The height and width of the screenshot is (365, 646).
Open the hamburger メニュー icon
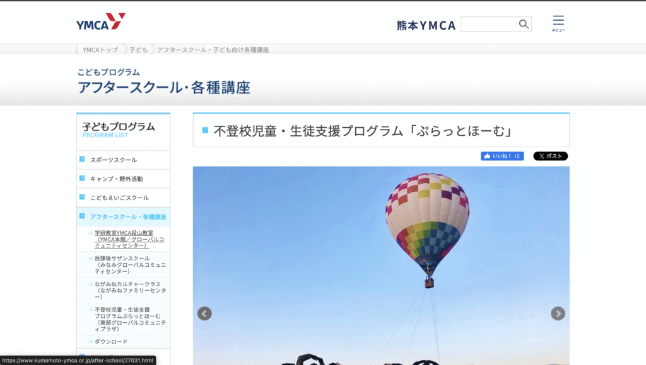(x=558, y=21)
